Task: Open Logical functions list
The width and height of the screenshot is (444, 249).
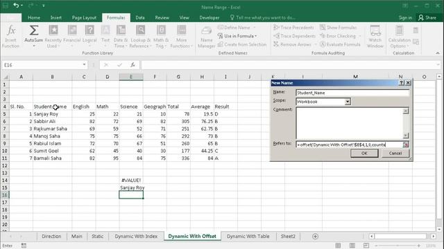Action: click(89, 36)
